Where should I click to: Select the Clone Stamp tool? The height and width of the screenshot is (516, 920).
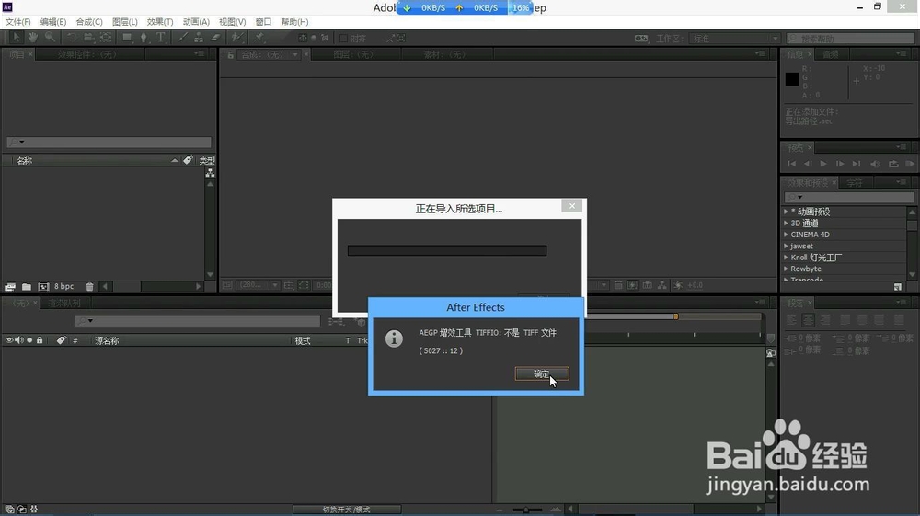point(199,38)
